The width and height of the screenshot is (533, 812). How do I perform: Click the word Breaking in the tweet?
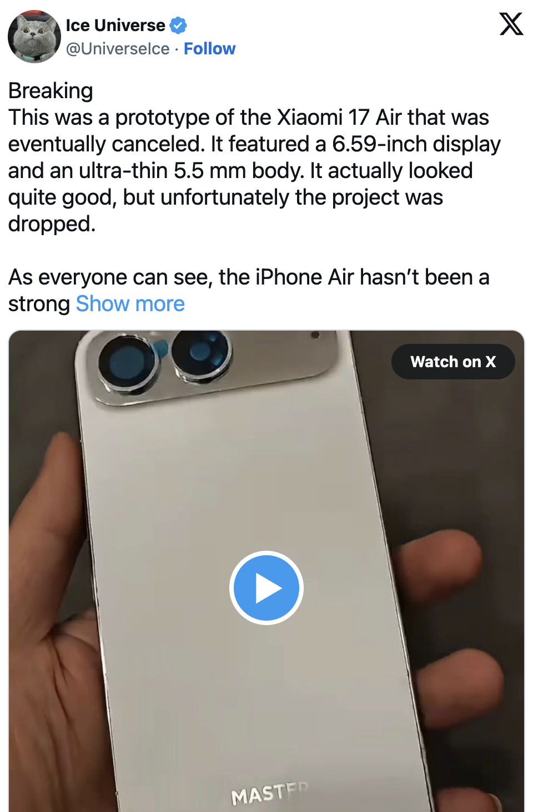click(51, 91)
